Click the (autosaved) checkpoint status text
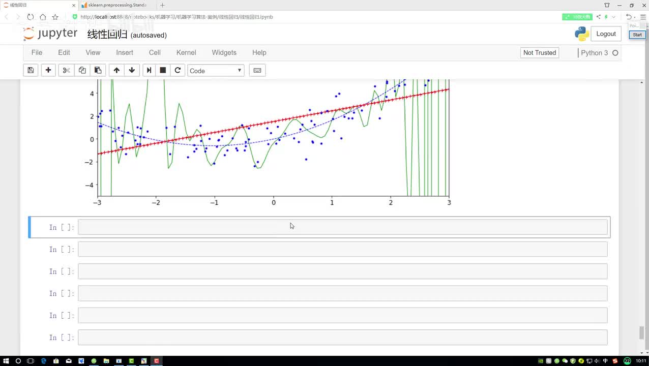 pos(149,35)
